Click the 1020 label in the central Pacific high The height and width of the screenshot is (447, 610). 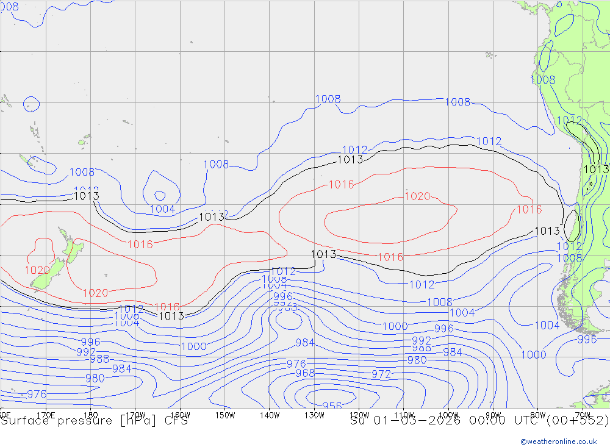pos(417,196)
